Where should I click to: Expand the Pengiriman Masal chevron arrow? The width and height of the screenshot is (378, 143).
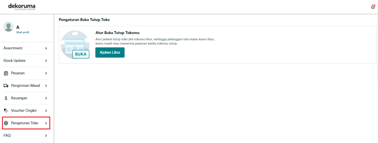point(46,86)
